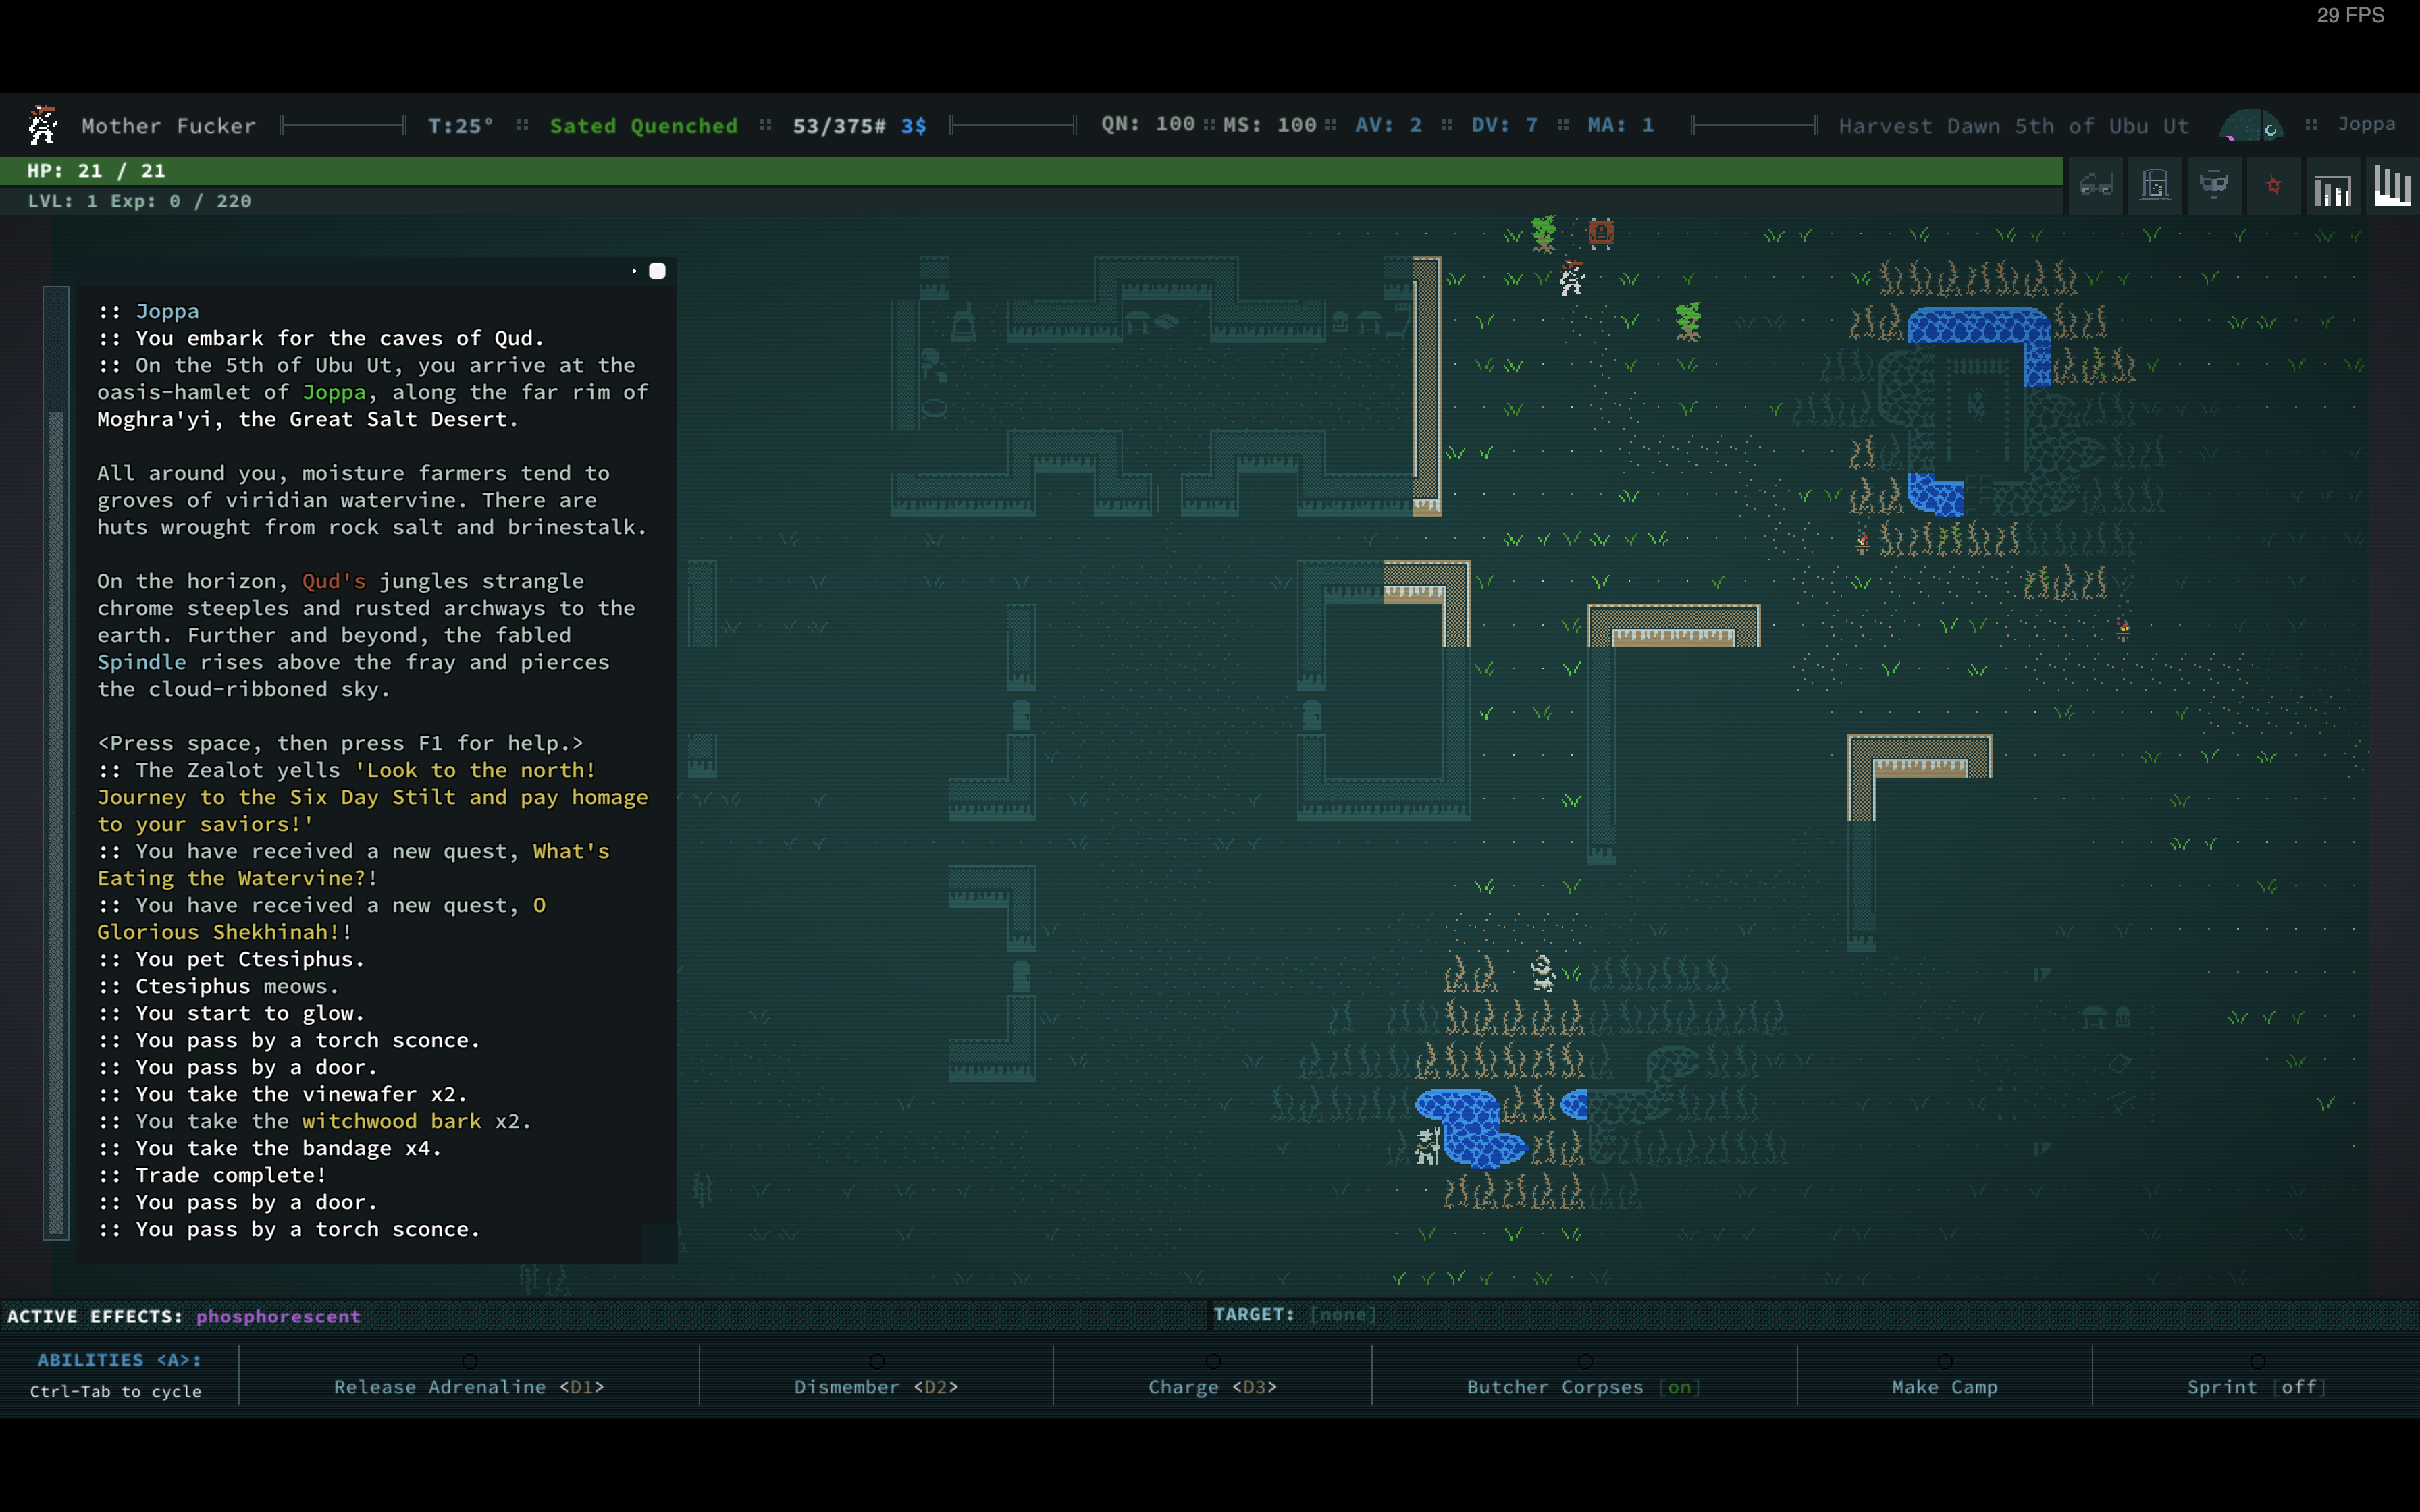This screenshot has width=2420, height=1512.
Task: Click the LVL: 1 Exp: 0 / 220 line
Action: [139, 201]
